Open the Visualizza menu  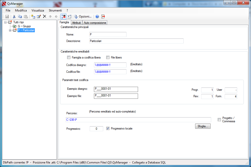[38, 10]
